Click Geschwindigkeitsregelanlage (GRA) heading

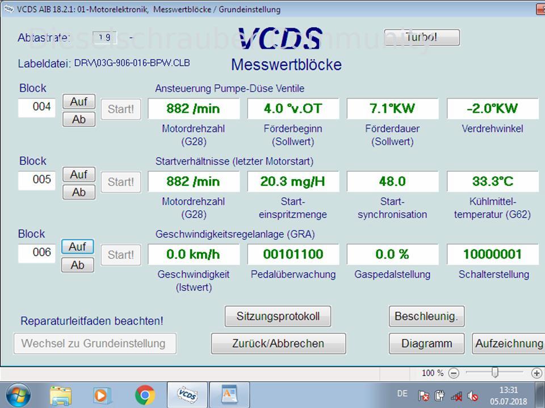[235, 234]
